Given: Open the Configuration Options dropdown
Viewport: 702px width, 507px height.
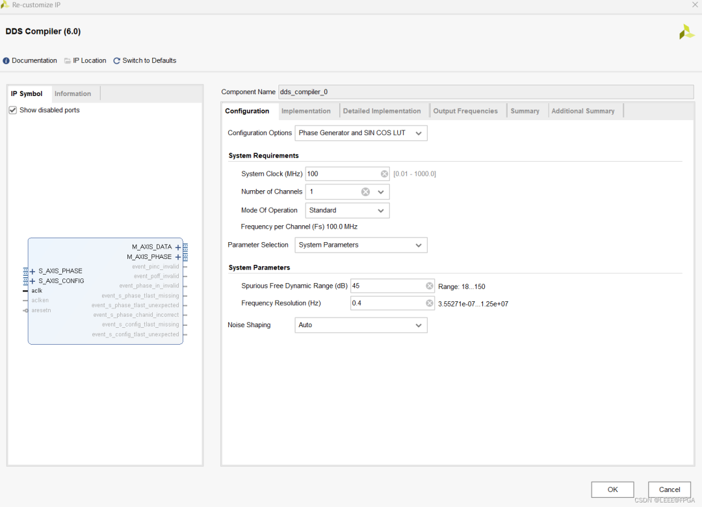Looking at the screenshot, I should coord(361,133).
